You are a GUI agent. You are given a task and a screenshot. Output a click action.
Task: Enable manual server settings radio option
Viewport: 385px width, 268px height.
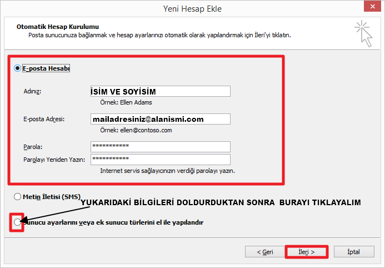click(x=18, y=222)
